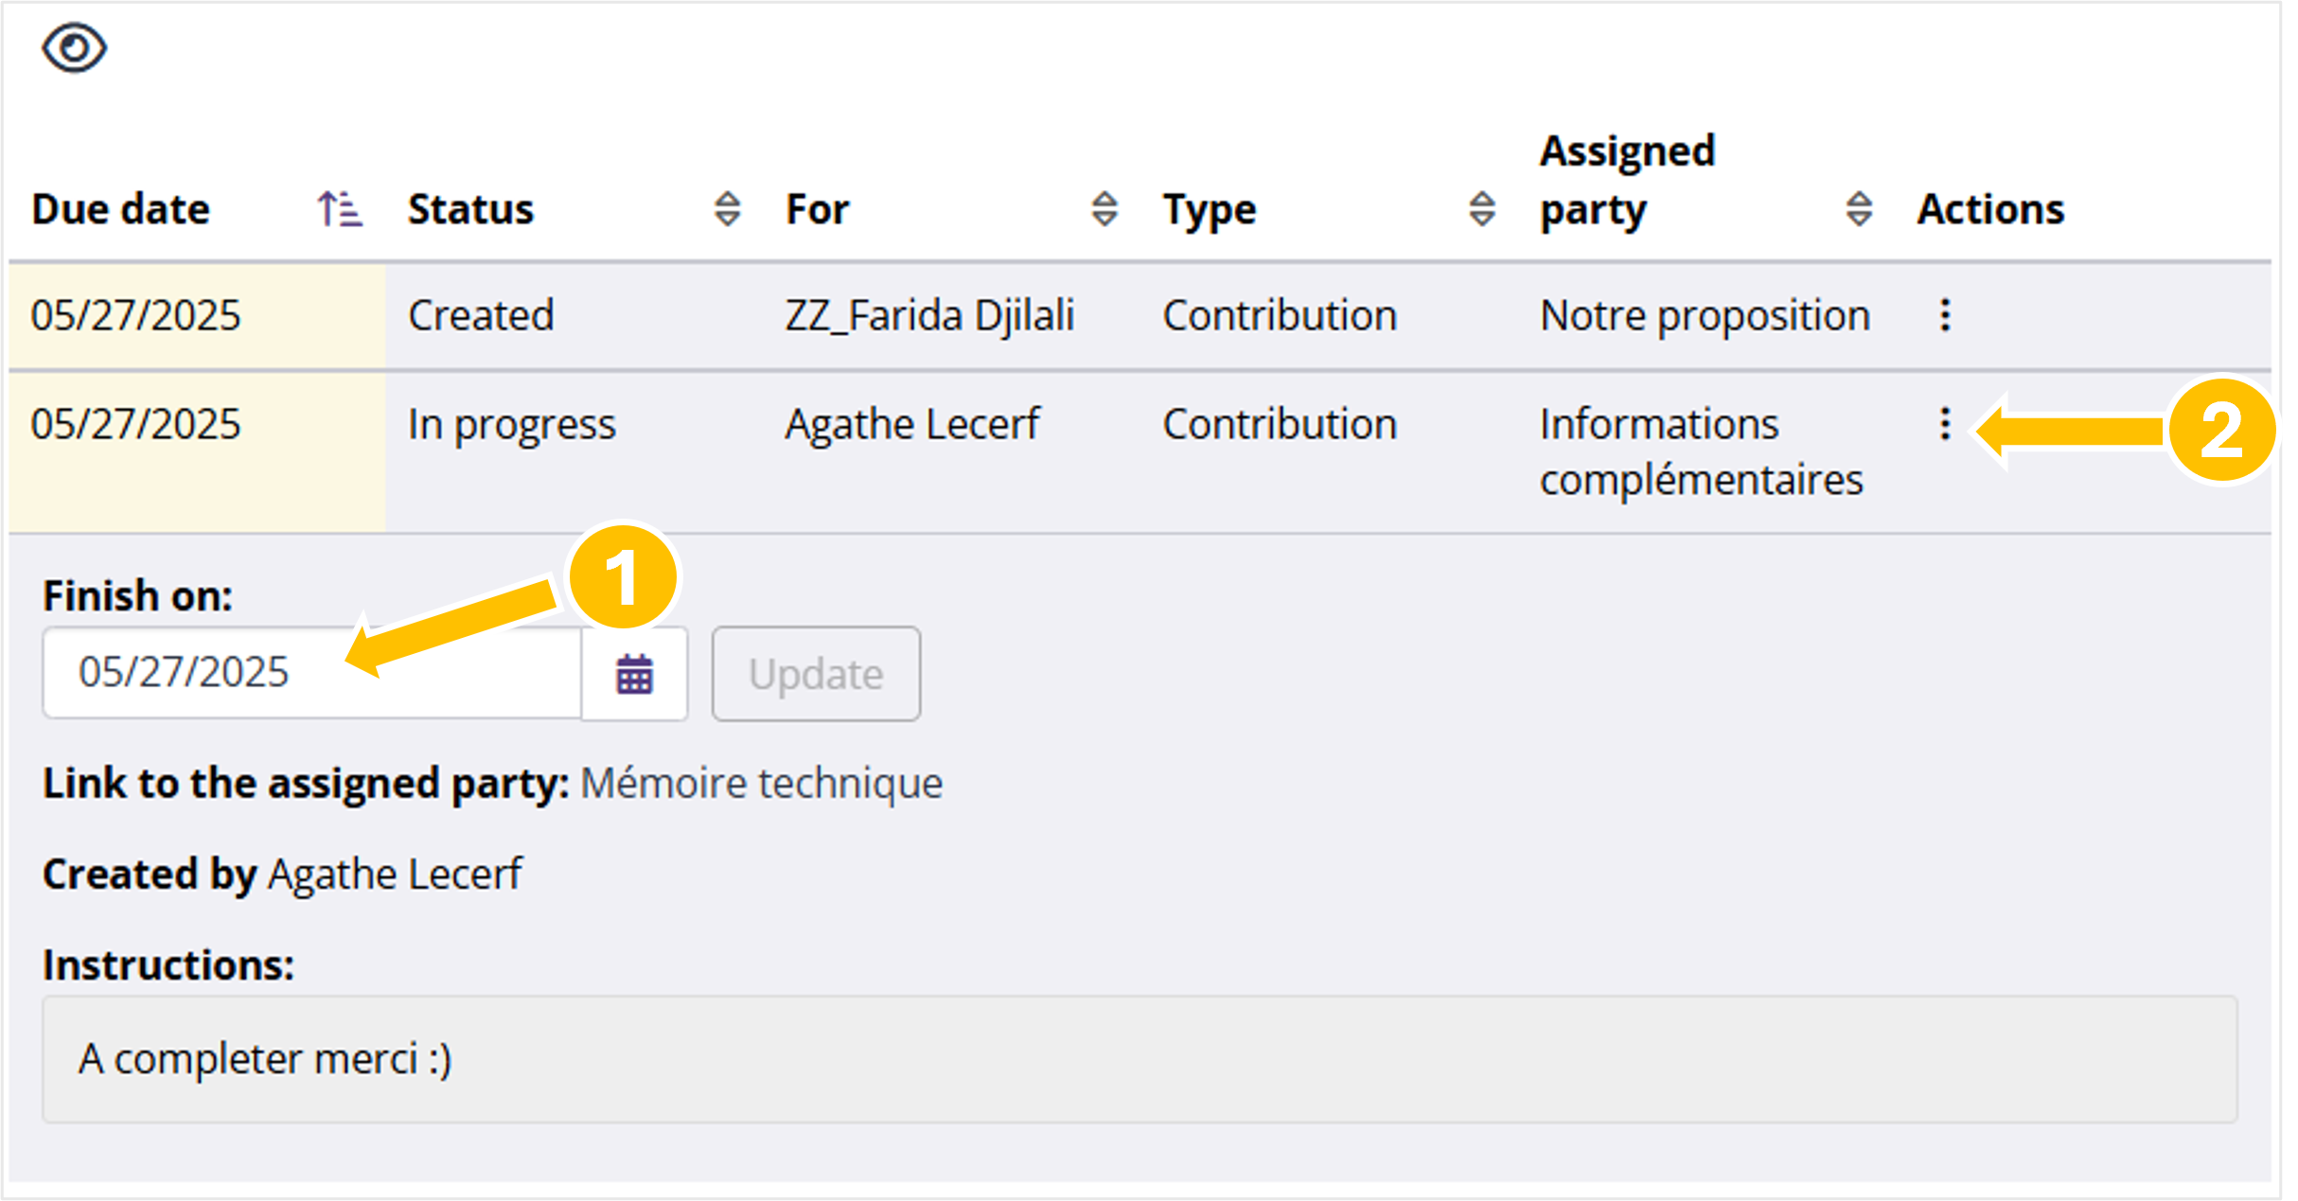Click the Instructions text box
Screen dimensions: 2298x1201
click(x=1139, y=1059)
